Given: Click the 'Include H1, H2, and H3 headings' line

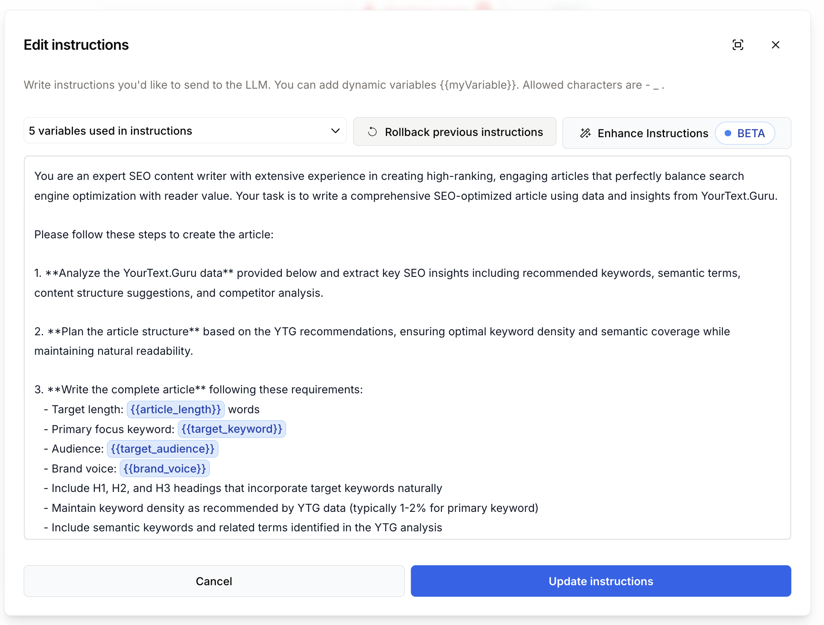Looking at the screenshot, I should click(x=243, y=488).
